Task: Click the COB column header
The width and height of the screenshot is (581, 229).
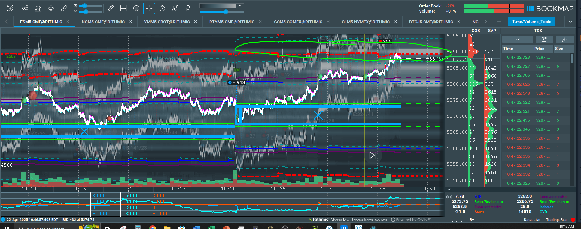Action: tap(476, 31)
